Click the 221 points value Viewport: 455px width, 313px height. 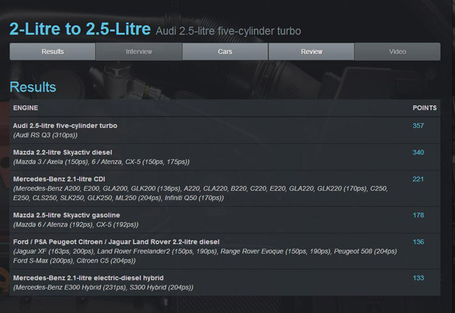pyautogui.click(x=418, y=179)
